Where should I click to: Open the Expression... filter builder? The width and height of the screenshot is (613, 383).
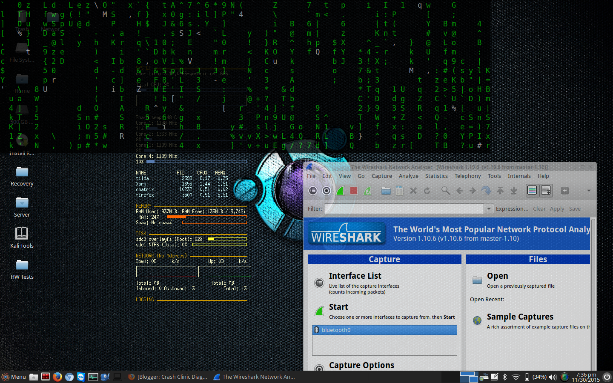[x=512, y=209]
